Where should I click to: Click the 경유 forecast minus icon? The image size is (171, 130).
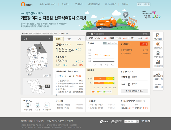[129, 84]
